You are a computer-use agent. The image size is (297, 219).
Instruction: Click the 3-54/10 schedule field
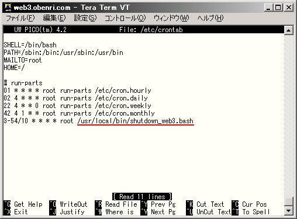[x=16, y=121]
